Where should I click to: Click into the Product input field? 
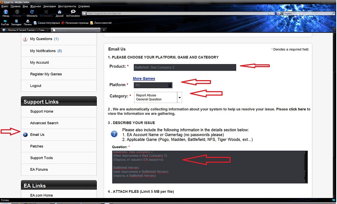(x=185, y=67)
